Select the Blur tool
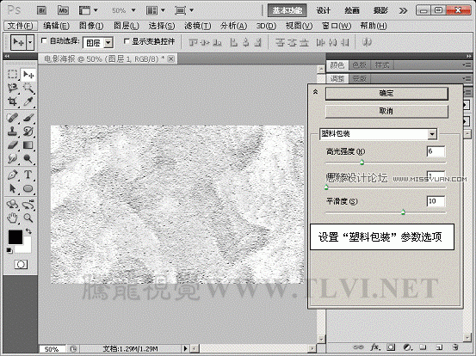The width and height of the screenshot is (476, 356). coord(12,158)
